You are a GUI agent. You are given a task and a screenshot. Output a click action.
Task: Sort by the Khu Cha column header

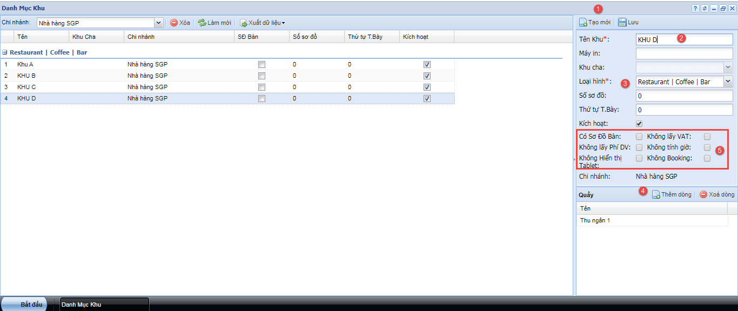point(97,37)
